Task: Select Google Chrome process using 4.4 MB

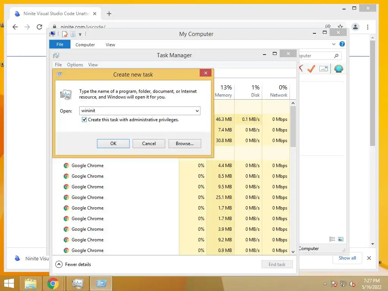Action: (x=171, y=166)
